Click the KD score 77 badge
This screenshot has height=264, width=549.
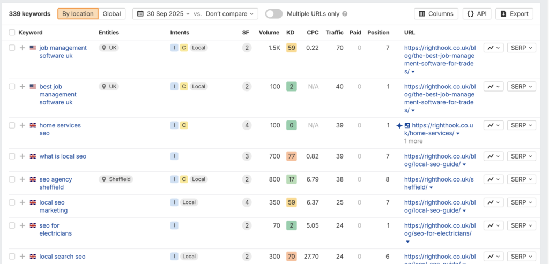pos(291,156)
